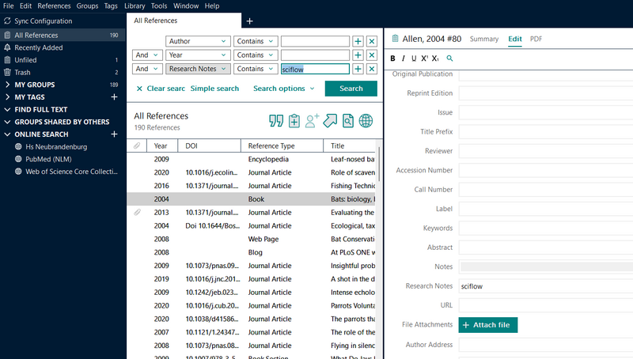Select the 2008 Blog reference row

(251, 252)
